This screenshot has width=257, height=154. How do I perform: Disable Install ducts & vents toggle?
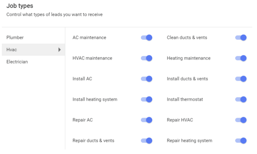241,79
